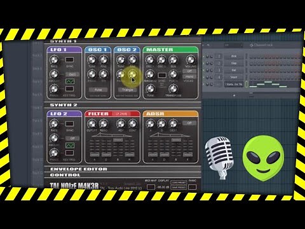Click the Master Tune knob

click(x=150, y=88)
